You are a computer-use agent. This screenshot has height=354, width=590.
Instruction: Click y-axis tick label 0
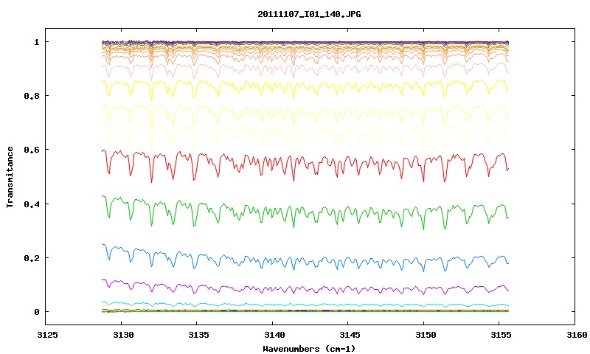click(x=36, y=312)
